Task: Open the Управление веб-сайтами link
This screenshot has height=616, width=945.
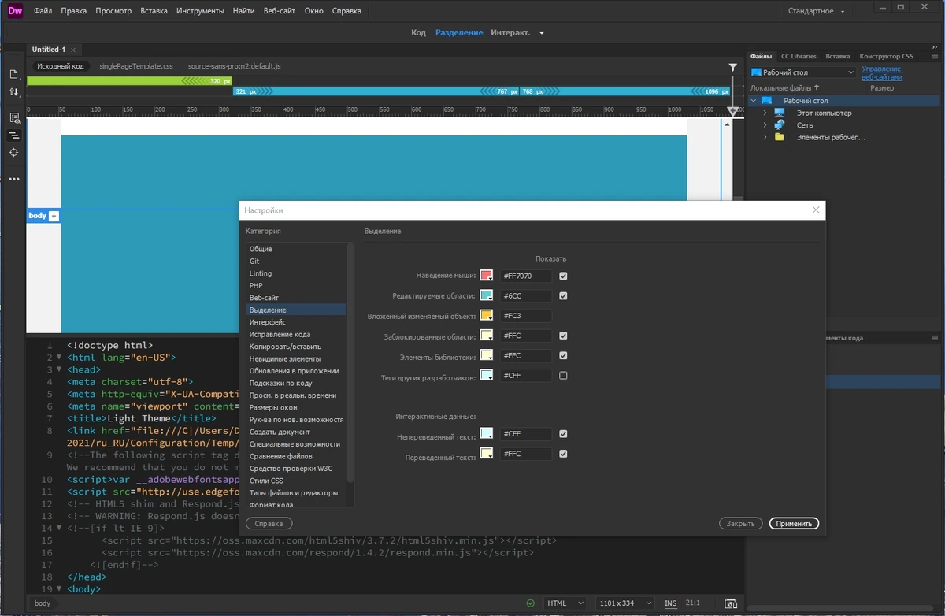Action: click(x=882, y=73)
